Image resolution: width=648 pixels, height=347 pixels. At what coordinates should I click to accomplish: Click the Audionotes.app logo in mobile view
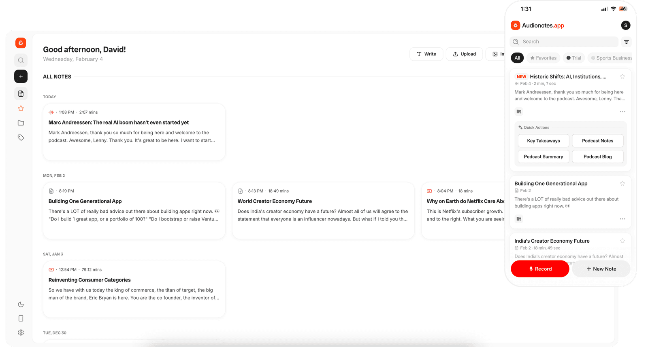[x=537, y=25]
